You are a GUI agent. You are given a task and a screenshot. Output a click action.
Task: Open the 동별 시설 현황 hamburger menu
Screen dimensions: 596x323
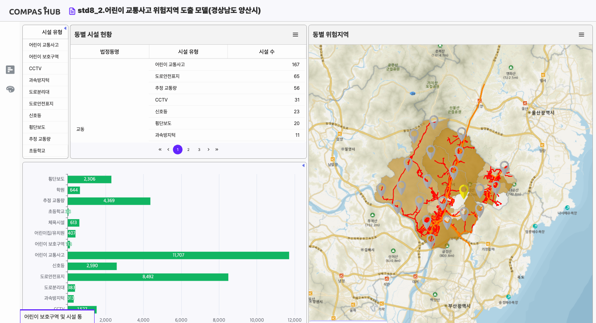point(295,34)
